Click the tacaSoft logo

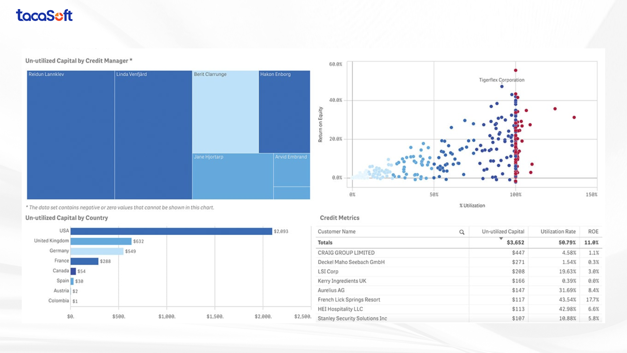(x=44, y=15)
